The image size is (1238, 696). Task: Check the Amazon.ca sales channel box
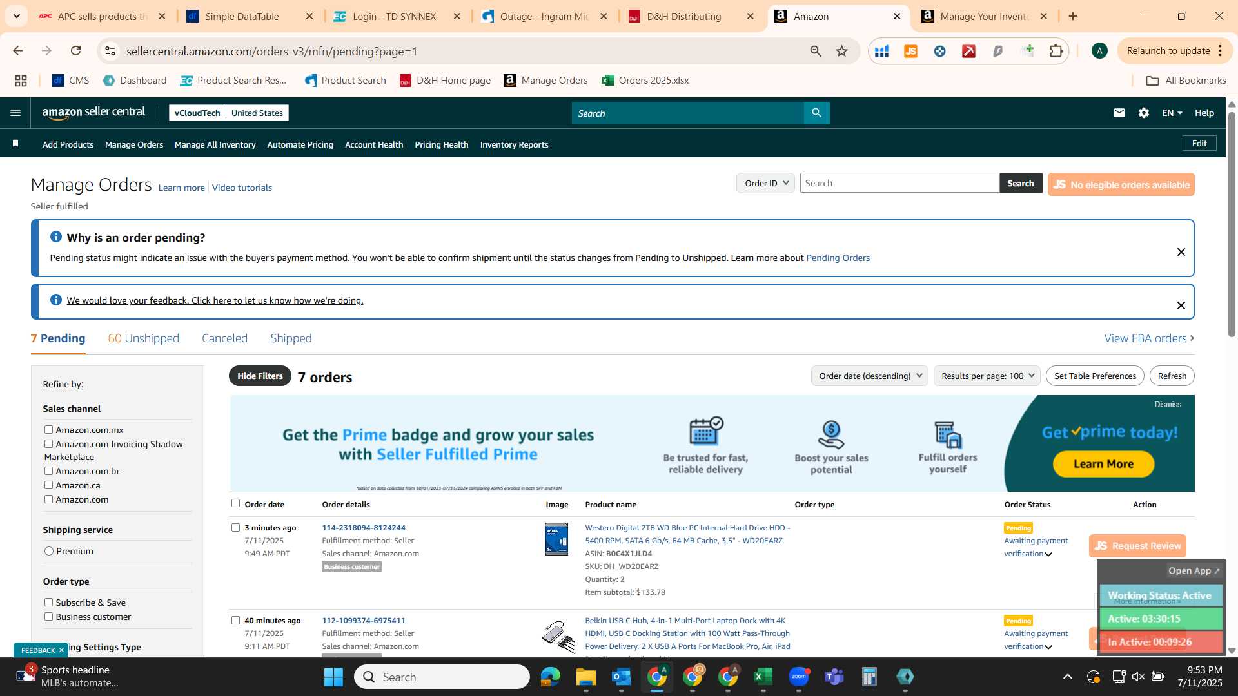[x=48, y=485]
